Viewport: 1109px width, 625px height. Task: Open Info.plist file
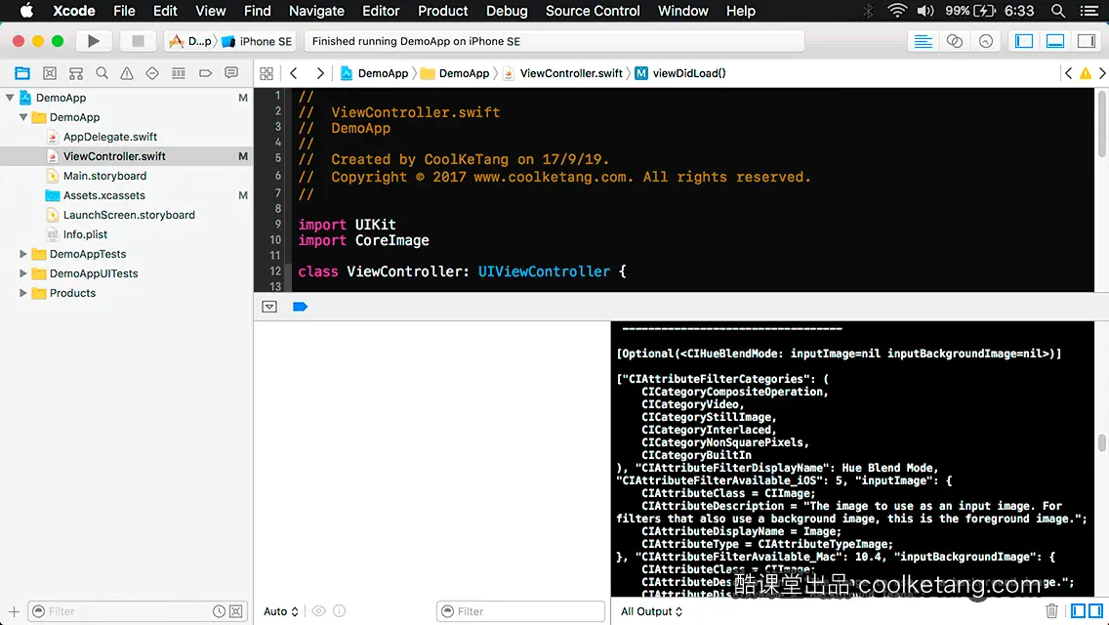(85, 234)
